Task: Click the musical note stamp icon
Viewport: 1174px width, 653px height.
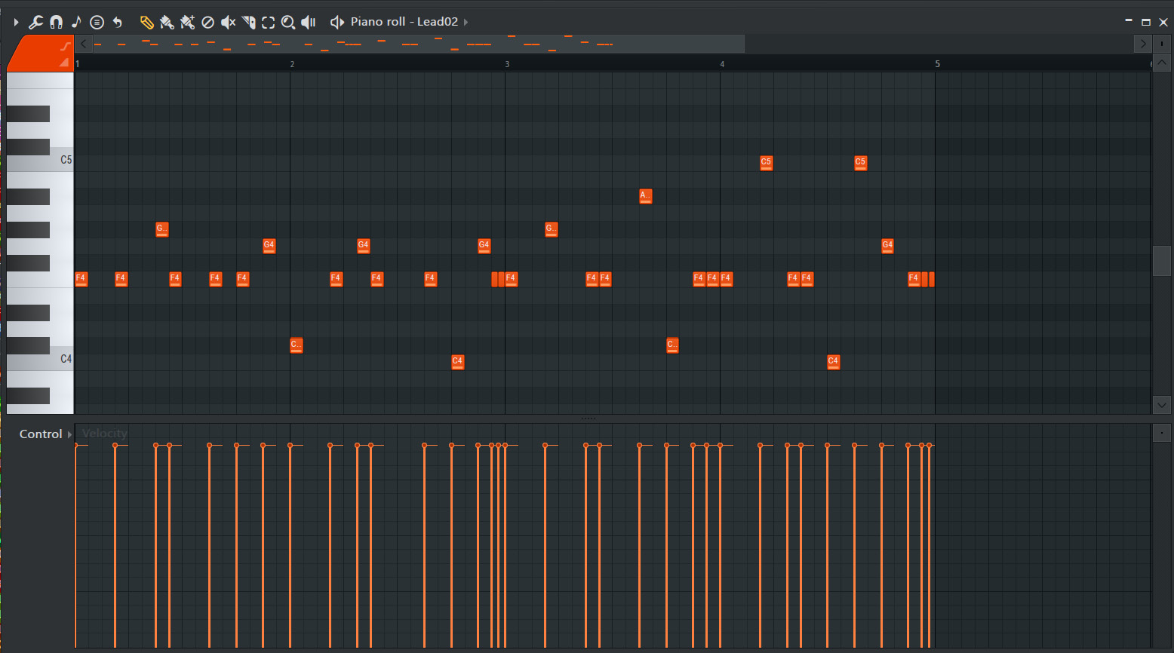Action: click(76, 23)
